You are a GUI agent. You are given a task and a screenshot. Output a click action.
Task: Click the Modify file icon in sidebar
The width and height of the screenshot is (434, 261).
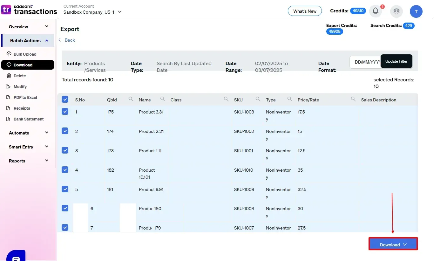pos(8,86)
